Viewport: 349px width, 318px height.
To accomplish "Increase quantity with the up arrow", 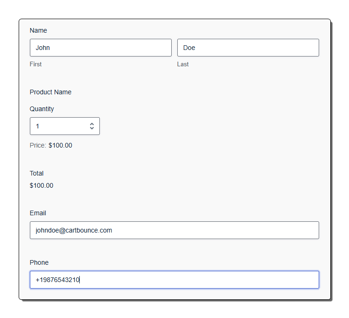I will pos(92,124).
